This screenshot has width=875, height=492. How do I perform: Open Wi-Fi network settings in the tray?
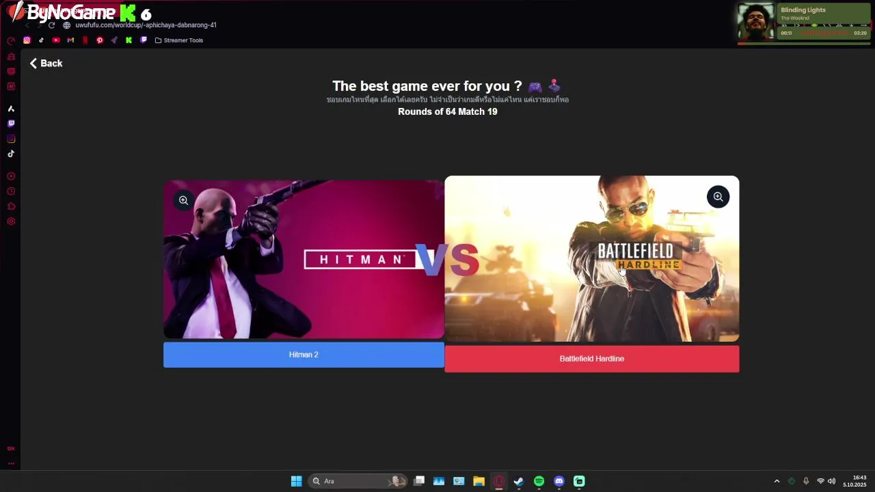tap(820, 481)
